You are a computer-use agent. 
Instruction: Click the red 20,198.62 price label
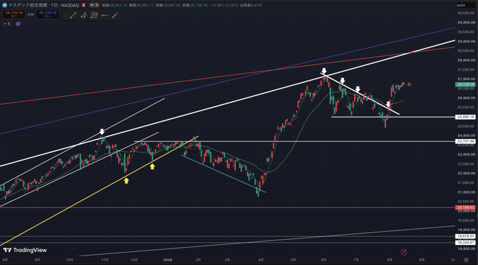tap(465, 208)
